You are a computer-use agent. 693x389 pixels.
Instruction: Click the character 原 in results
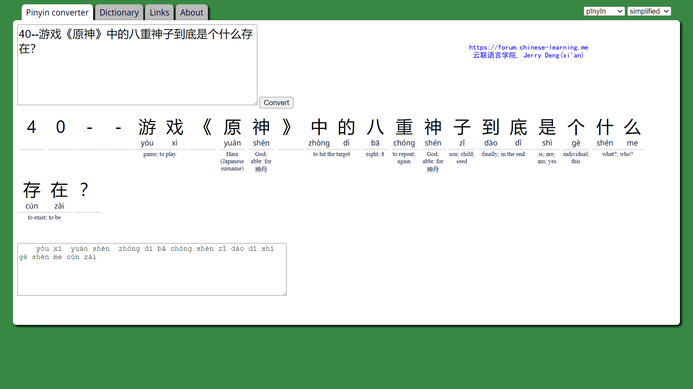click(x=232, y=127)
